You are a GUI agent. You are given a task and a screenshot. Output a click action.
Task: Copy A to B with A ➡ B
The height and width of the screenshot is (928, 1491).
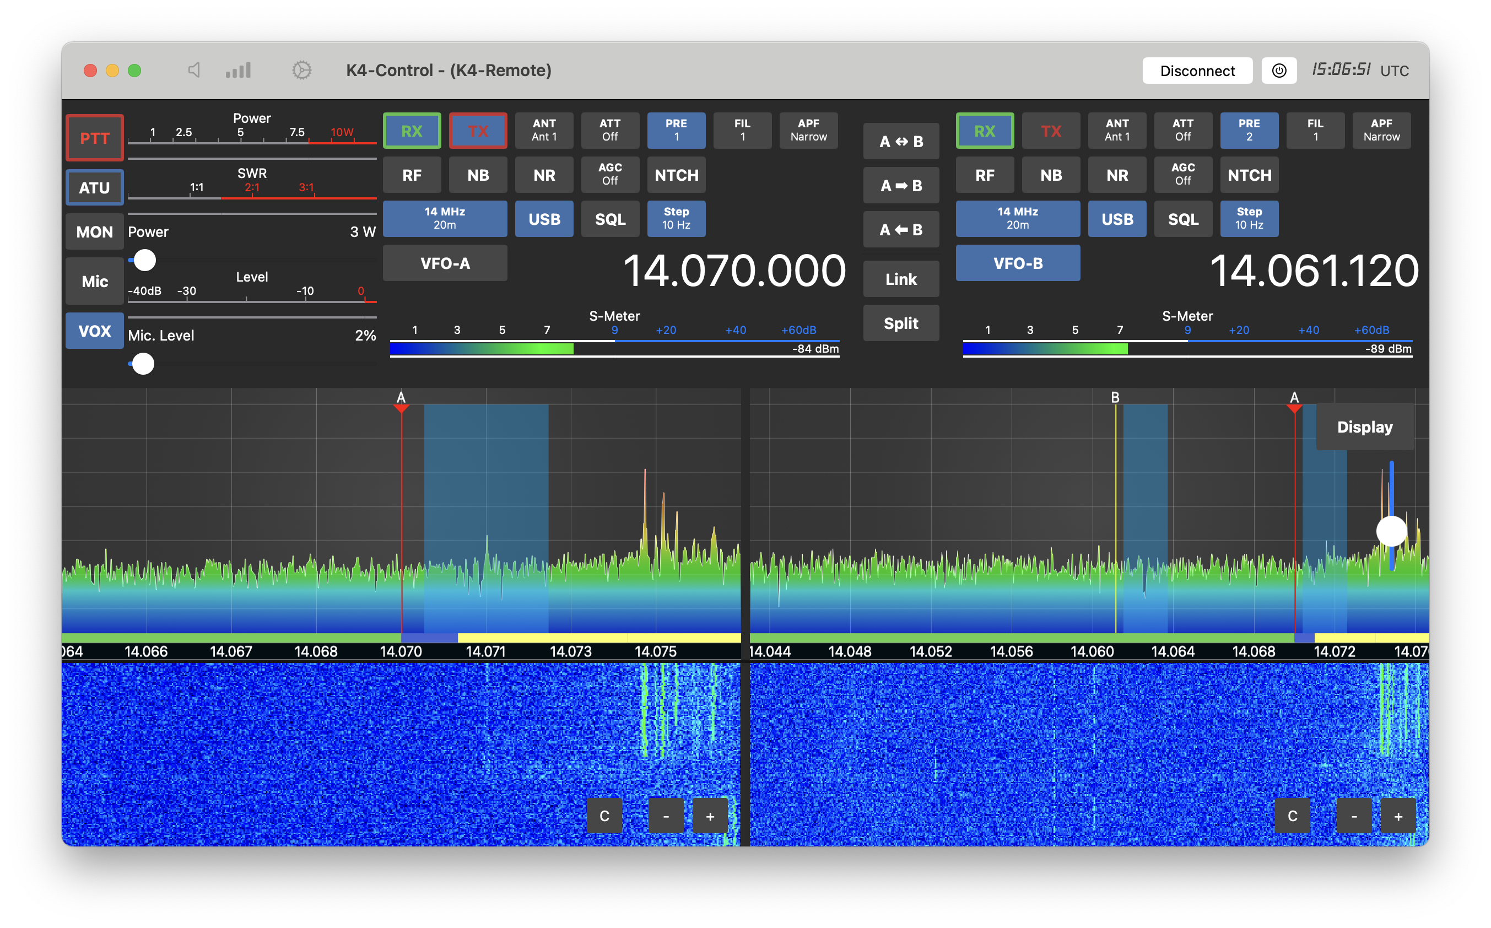point(901,185)
